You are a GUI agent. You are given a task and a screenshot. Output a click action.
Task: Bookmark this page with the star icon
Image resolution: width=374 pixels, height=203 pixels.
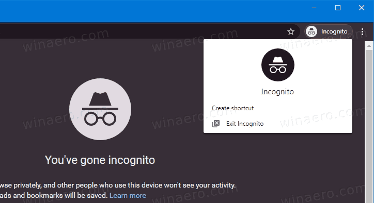(x=290, y=31)
